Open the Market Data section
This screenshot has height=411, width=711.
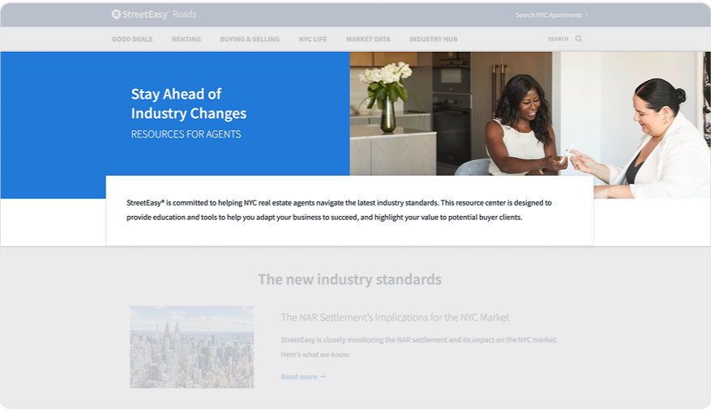point(368,40)
